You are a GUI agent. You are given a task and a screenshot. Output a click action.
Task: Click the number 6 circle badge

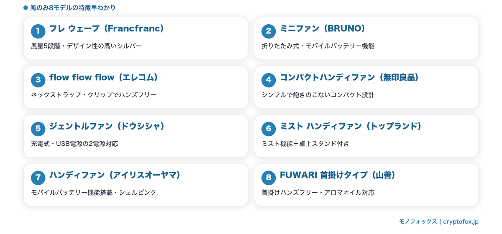point(269,129)
